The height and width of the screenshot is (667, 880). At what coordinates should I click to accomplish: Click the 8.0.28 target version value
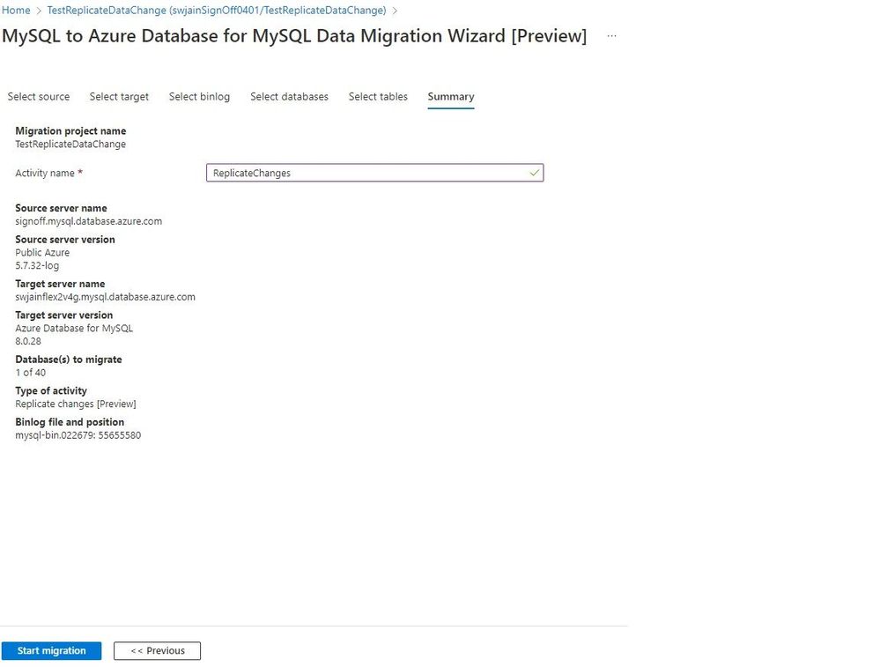point(28,341)
